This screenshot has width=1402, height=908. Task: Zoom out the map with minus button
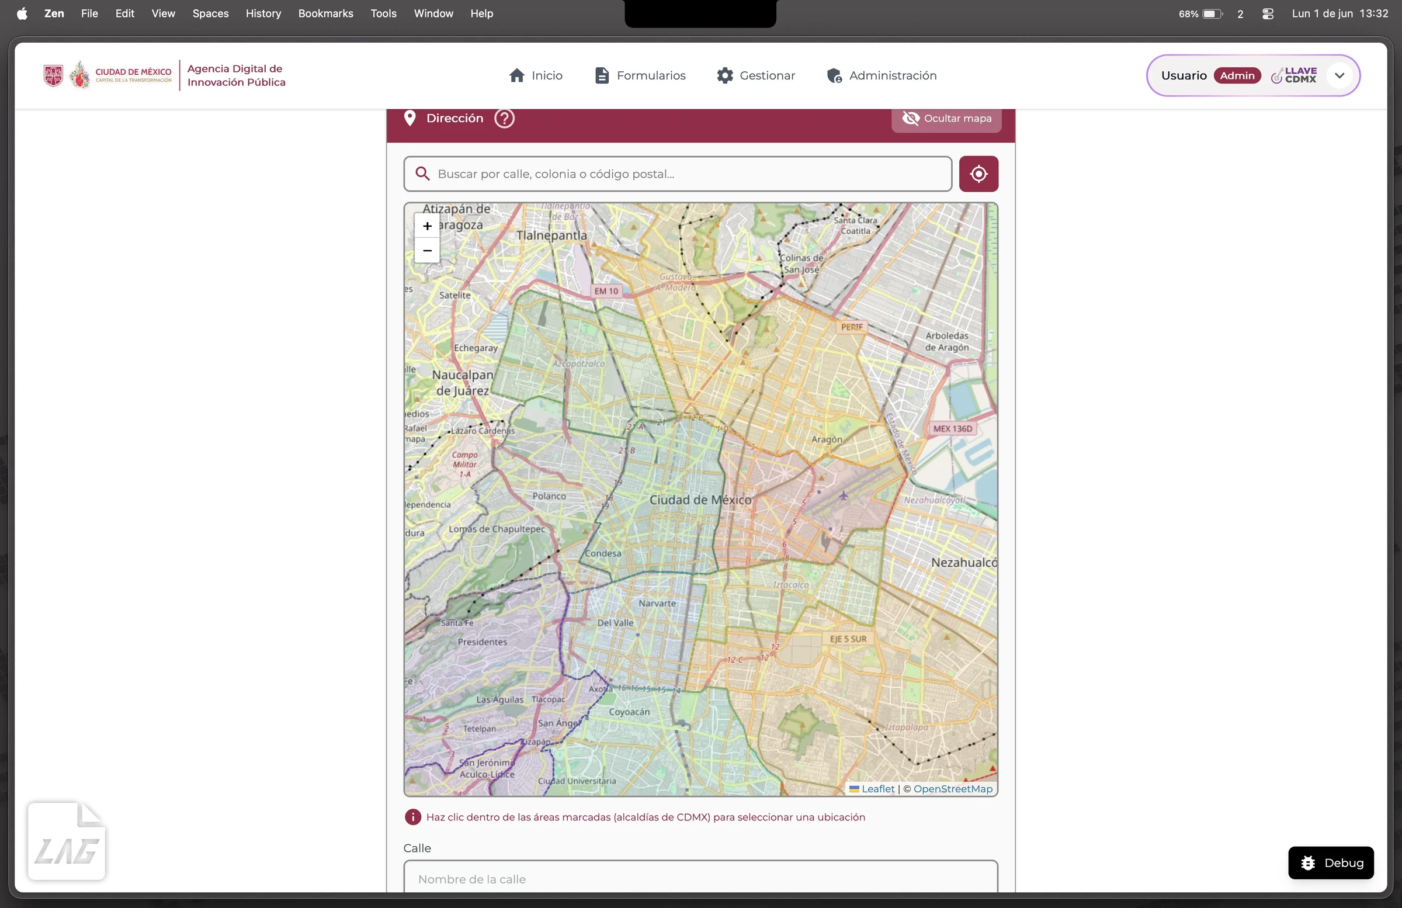427,251
